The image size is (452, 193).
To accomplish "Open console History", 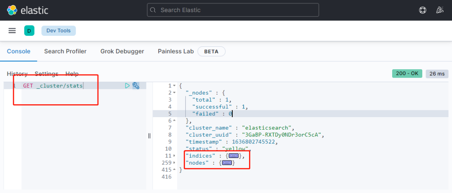I will pyautogui.click(x=17, y=74).
